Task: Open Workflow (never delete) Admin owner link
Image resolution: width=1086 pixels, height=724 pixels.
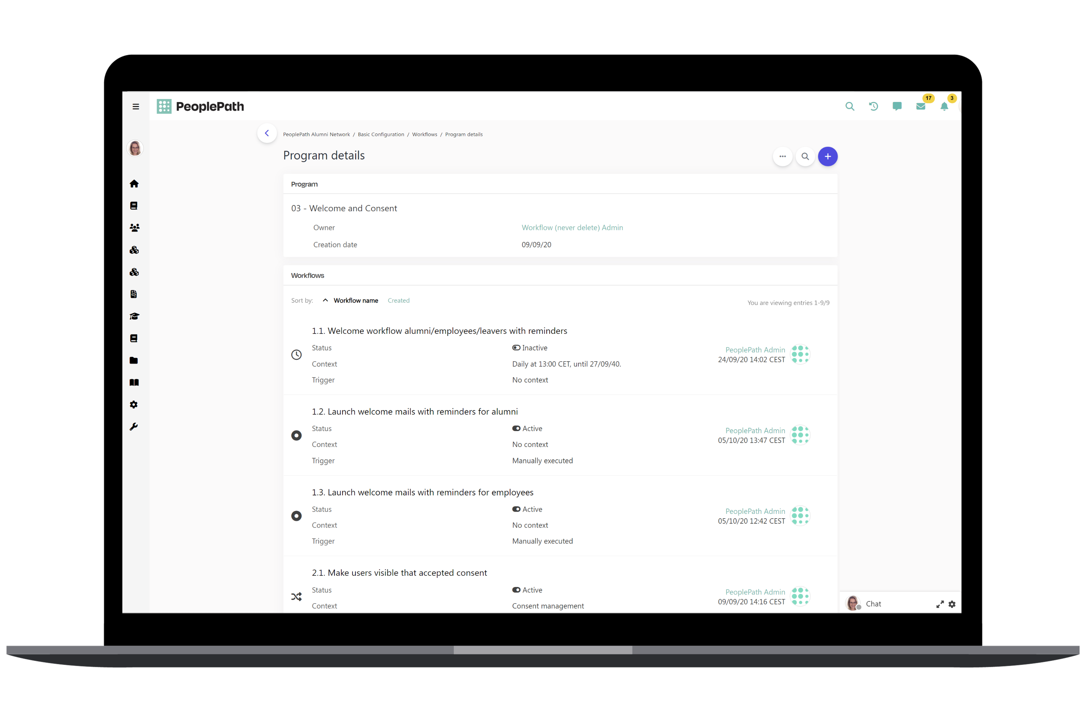Action: pos(572,227)
